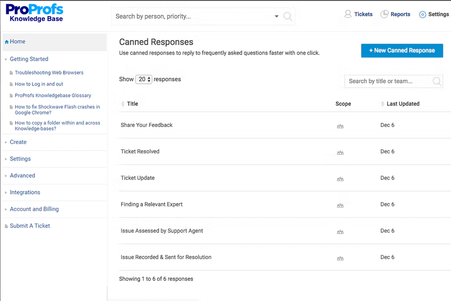The width and height of the screenshot is (451, 301).
Task: Sort by Last Updated column arrows
Action: (x=382, y=103)
